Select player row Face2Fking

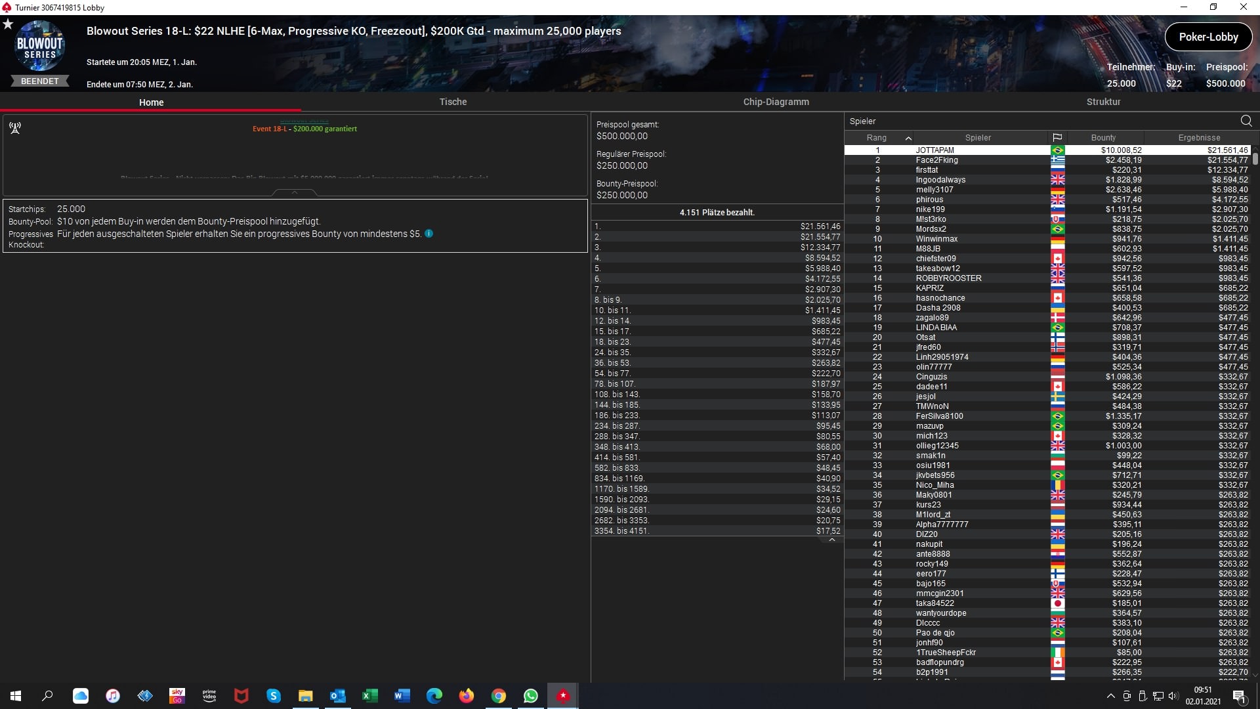pos(936,160)
